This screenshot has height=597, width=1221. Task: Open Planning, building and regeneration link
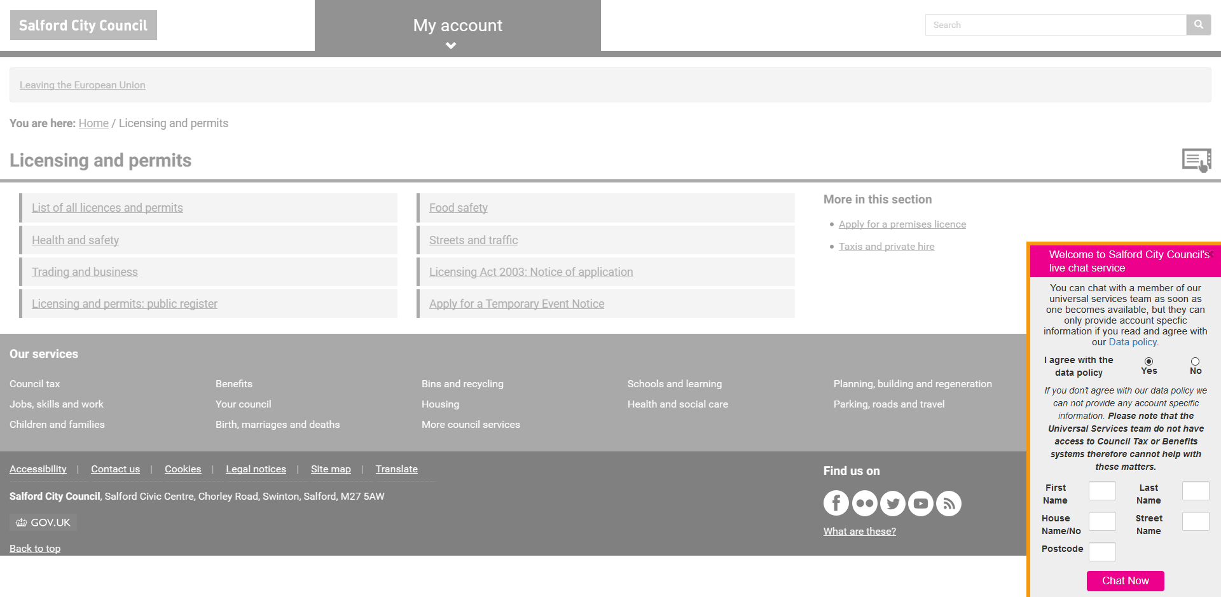click(x=913, y=384)
